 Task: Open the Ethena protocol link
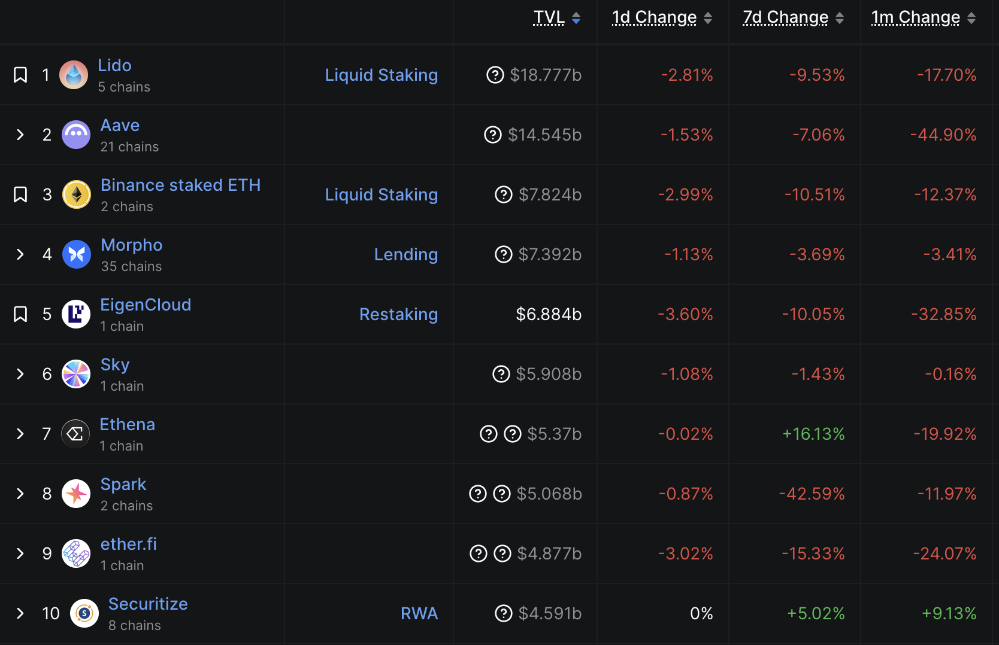[x=127, y=424]
